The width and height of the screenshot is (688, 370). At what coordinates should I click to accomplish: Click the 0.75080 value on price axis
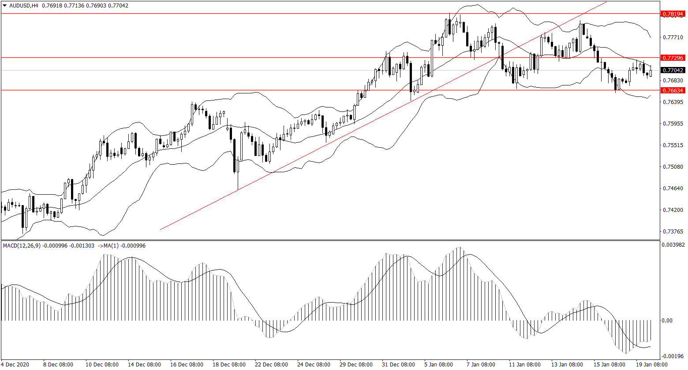(x=673, y=167)
